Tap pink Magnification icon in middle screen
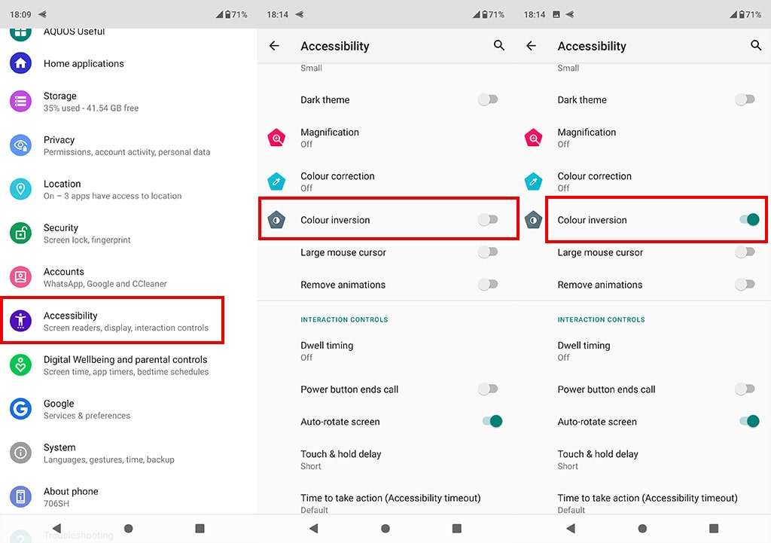Viewport: 771px width, 543px height. [276, 138]
